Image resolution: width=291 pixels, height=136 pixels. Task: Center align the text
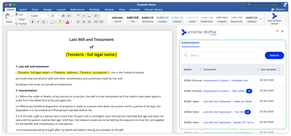[84, 22]
